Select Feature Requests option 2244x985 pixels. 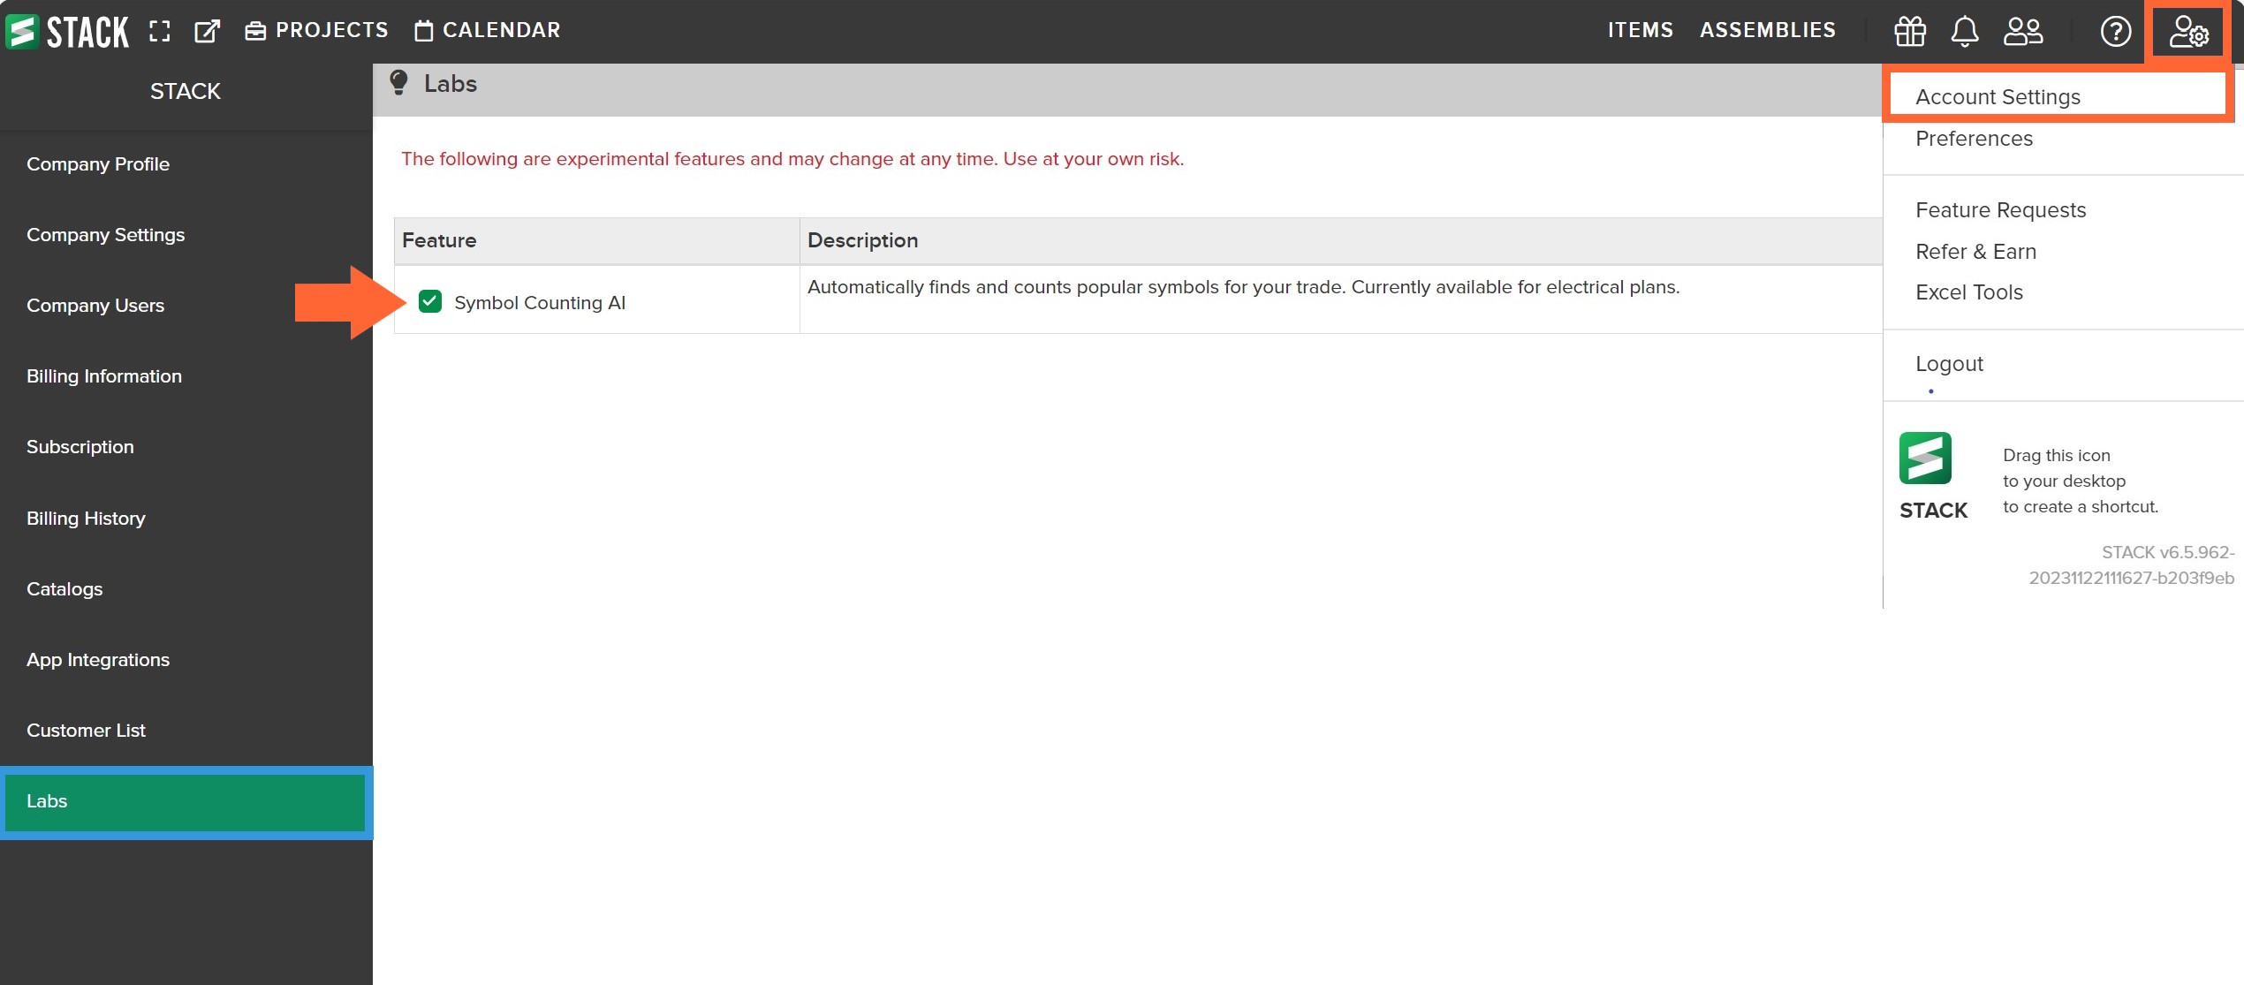2001,209
